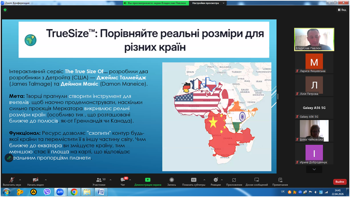Click the Запись record button
This screenshot has height=197, width=350.
click(x=172, y=181)
